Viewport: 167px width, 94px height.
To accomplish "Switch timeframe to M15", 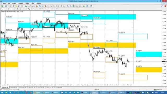I will [40, 9].
